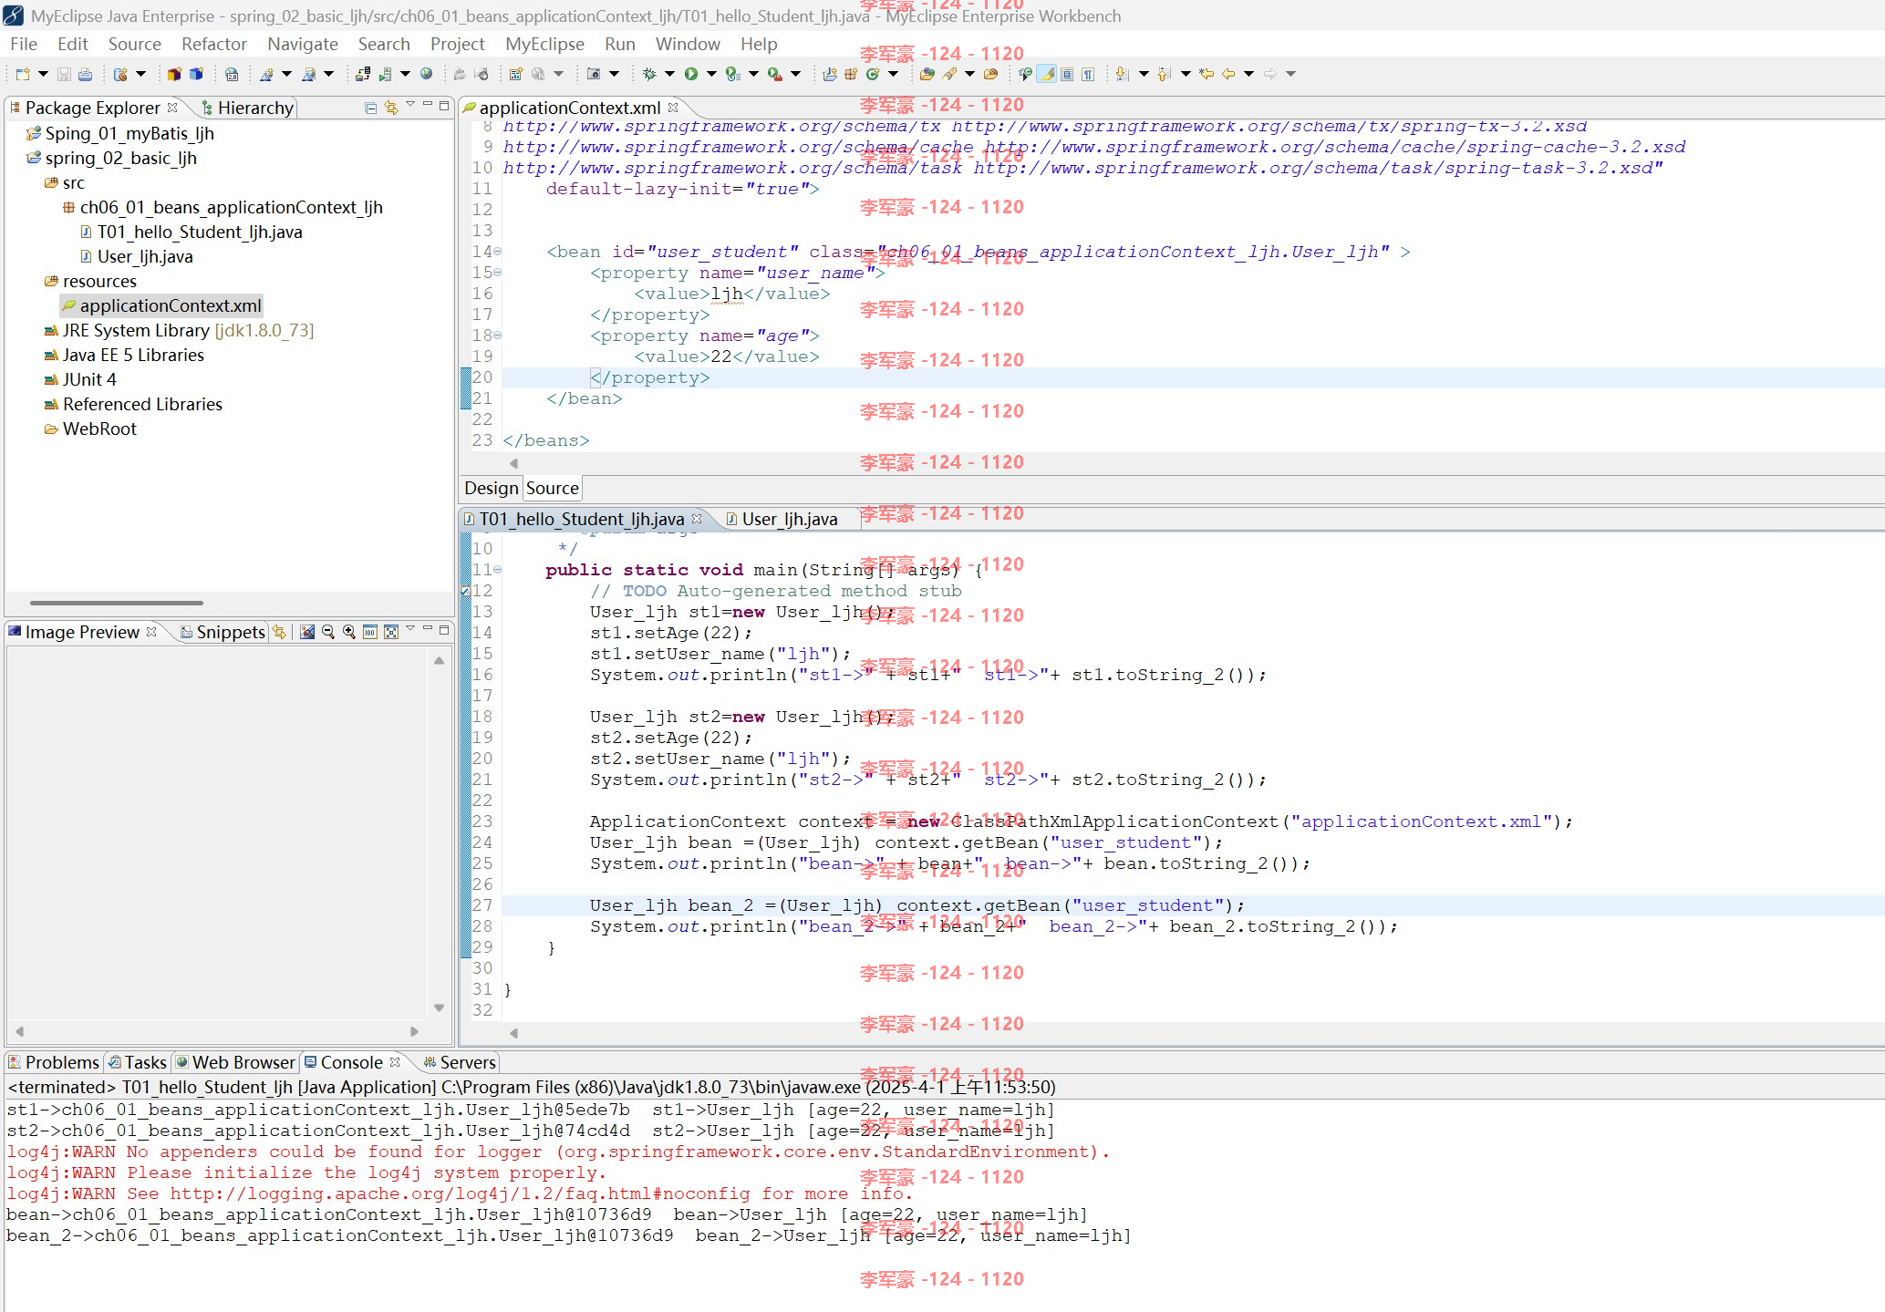Click the Open Project folder toolbar icon

(x=991, y=74)
